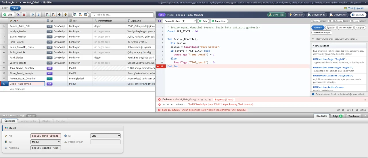
Task: Edit the Ad field Gecici_Hata_Ornegi
Action: click(x=46, y=136)
